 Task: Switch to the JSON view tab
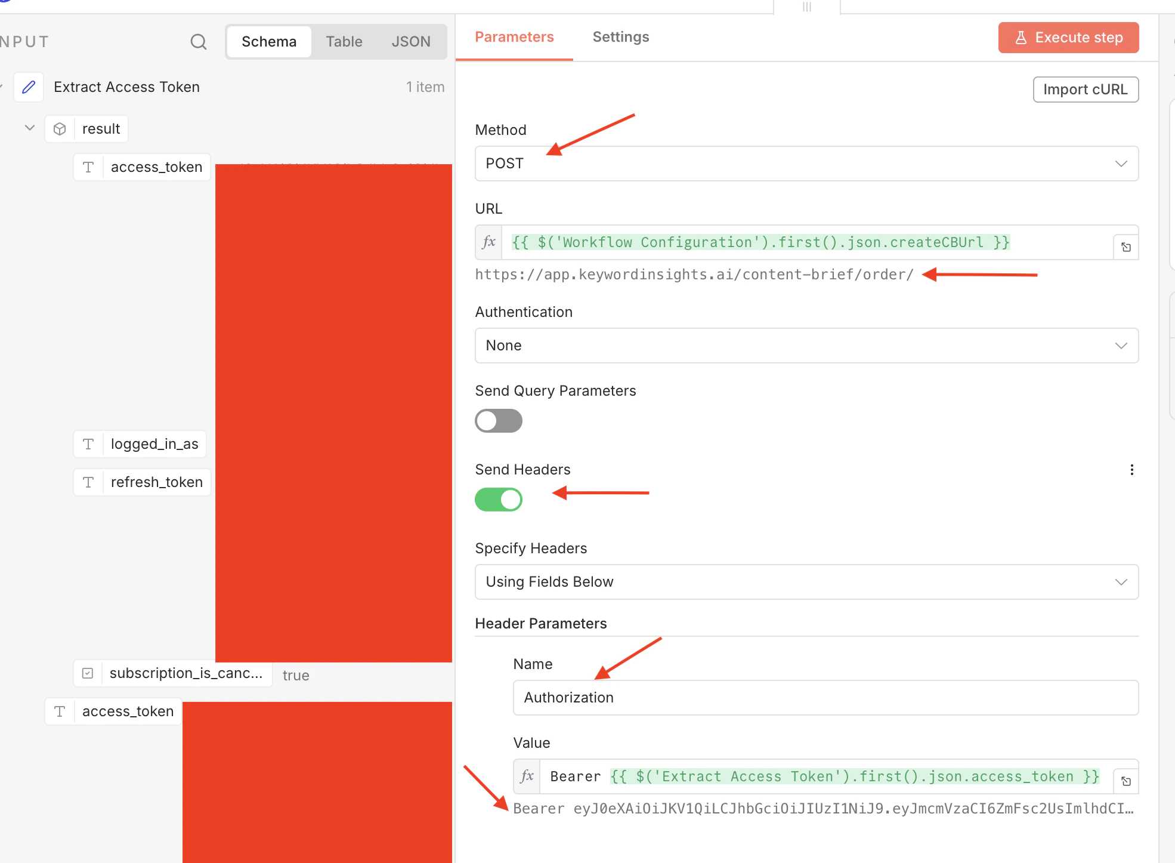411,41
